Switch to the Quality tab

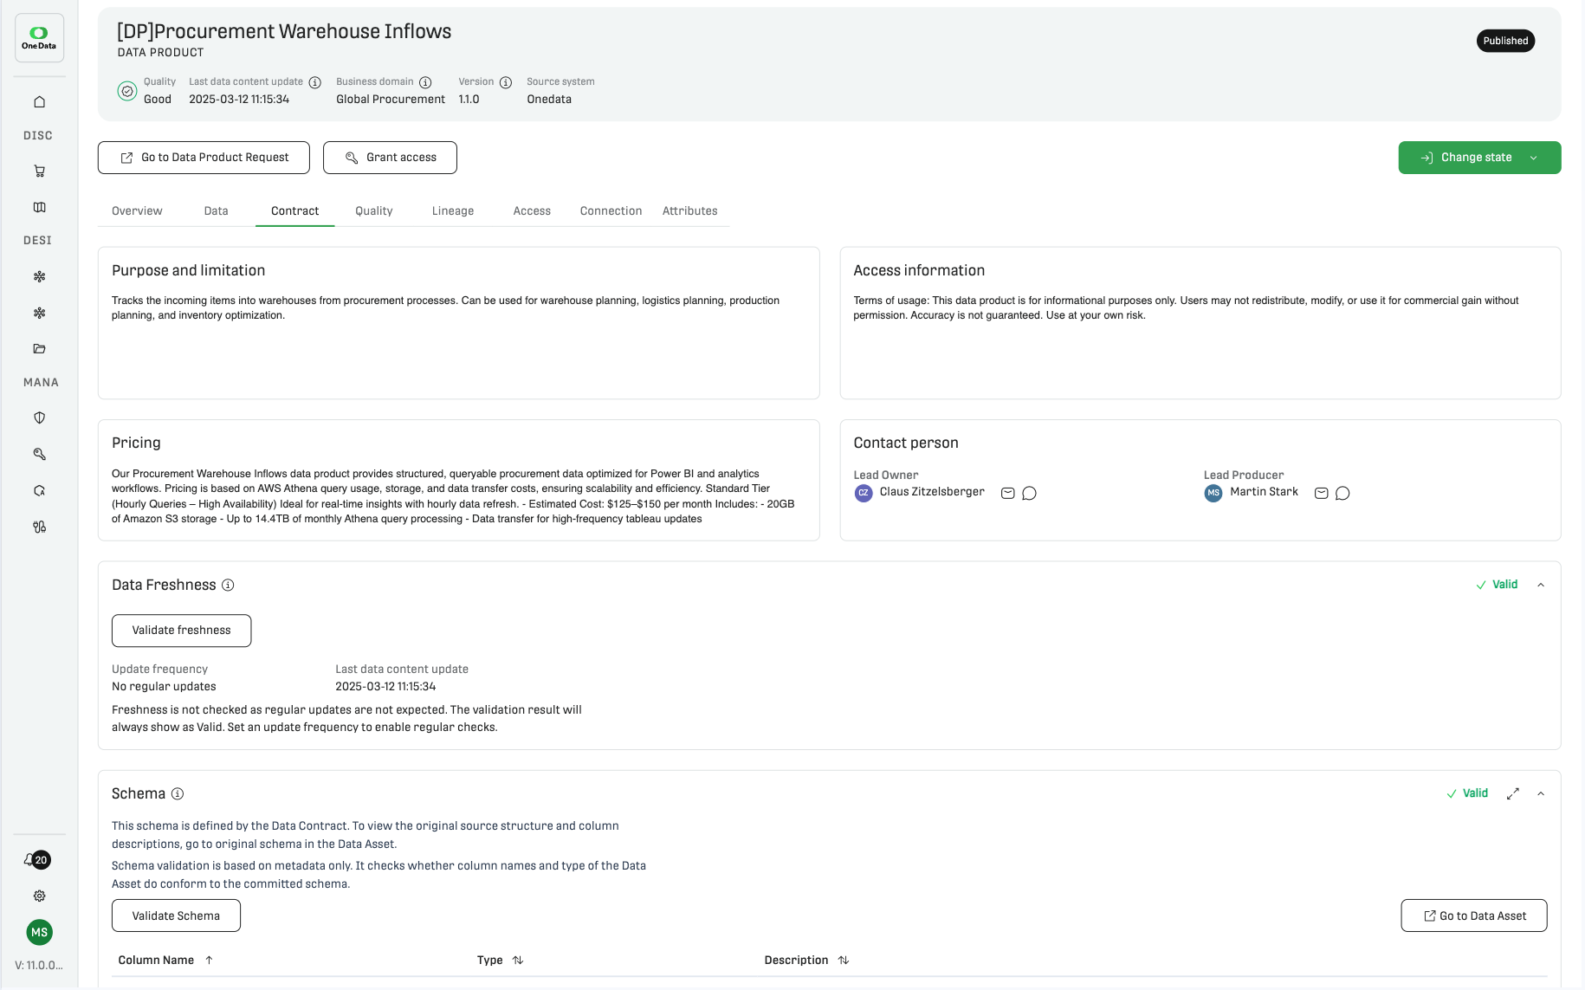[374, 210]
